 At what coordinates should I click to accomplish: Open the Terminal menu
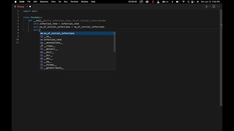pyautogui.click(x=74, y=2)
